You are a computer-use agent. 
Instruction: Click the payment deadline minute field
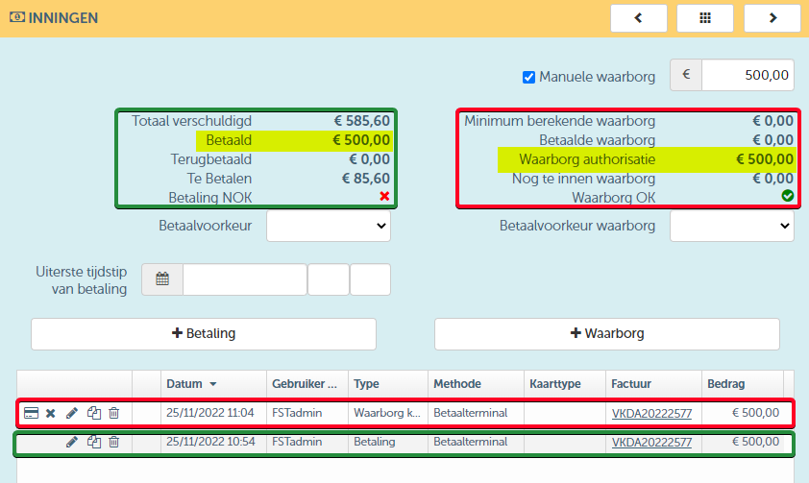pos(370,279)
